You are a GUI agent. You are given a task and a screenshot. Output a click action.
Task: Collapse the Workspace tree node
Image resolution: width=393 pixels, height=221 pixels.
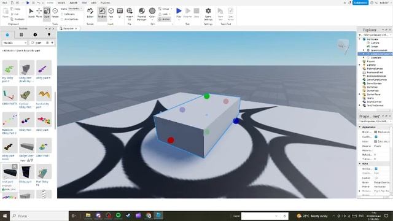coord(360,39)
